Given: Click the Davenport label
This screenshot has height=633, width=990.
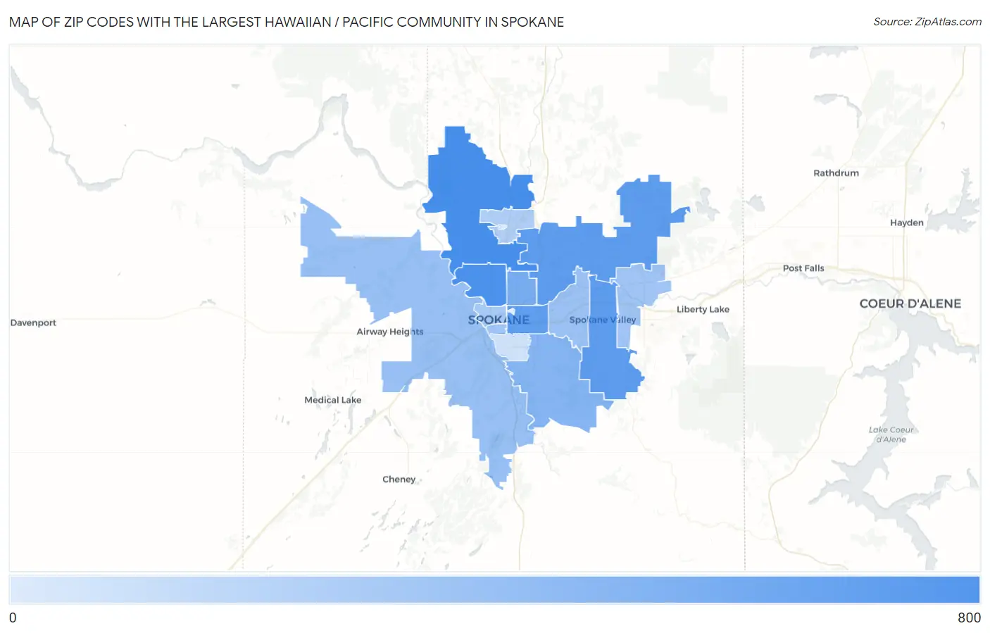Looking at the screenshot, I should pyautogui.click(x=33, y=322).
